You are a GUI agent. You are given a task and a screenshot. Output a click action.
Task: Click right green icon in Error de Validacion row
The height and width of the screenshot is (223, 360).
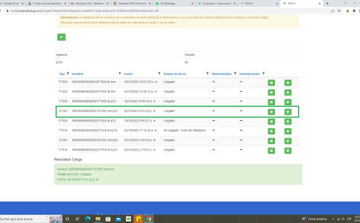(x=287, y=131)
